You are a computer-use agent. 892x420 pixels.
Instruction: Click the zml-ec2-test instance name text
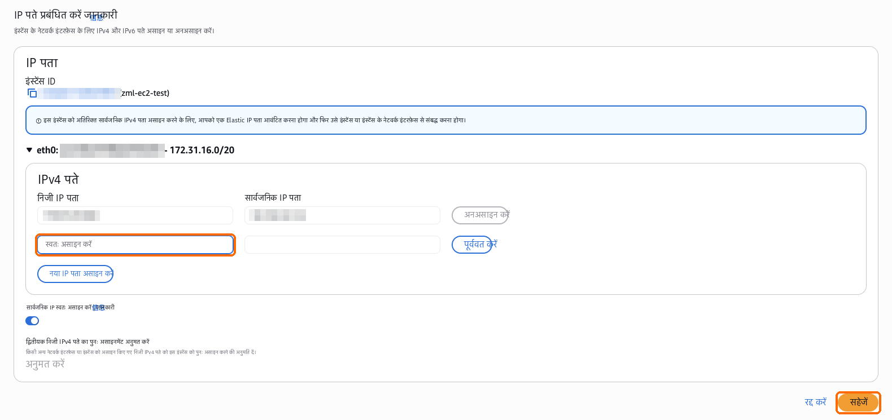pyautogui.click(x=146, y=93)
